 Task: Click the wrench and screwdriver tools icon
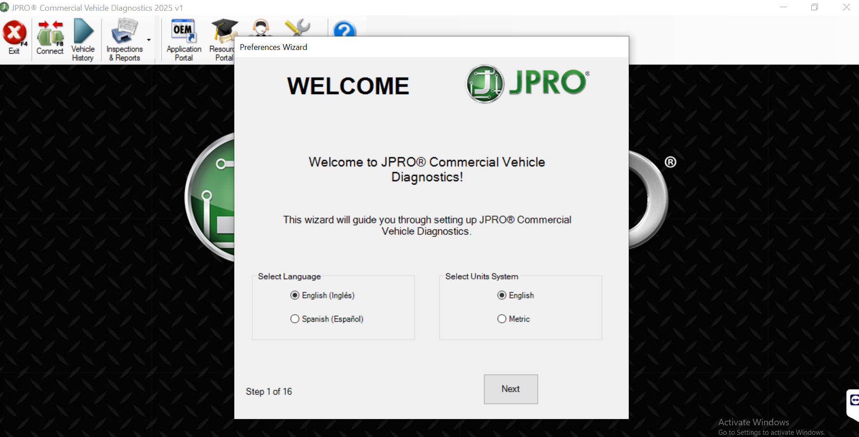[297, 27]
